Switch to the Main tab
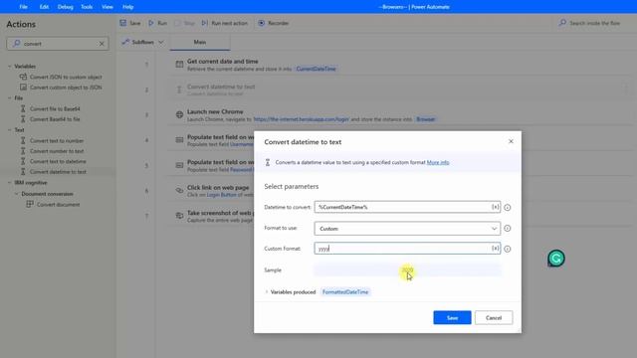This screenshot has height=358, width=637. (199, 42)
